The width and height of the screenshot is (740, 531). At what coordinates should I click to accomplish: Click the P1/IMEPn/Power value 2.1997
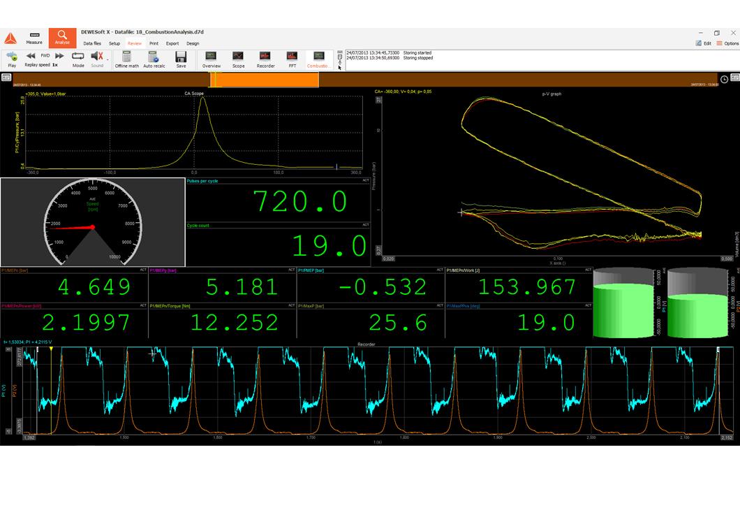click(x=86, y=323)
